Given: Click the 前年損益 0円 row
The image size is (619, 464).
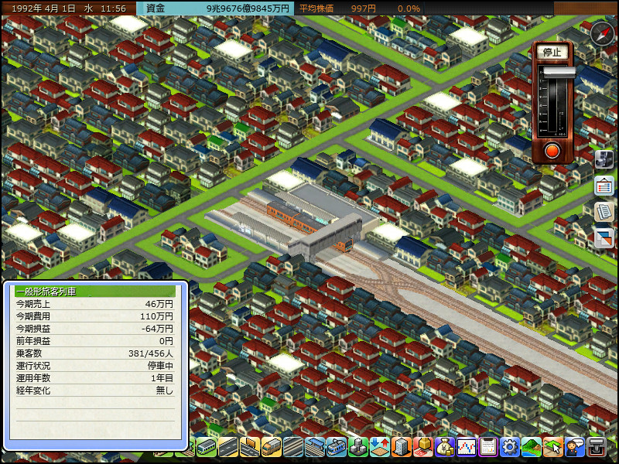Looking at the screenshot, I should (94, 341).
